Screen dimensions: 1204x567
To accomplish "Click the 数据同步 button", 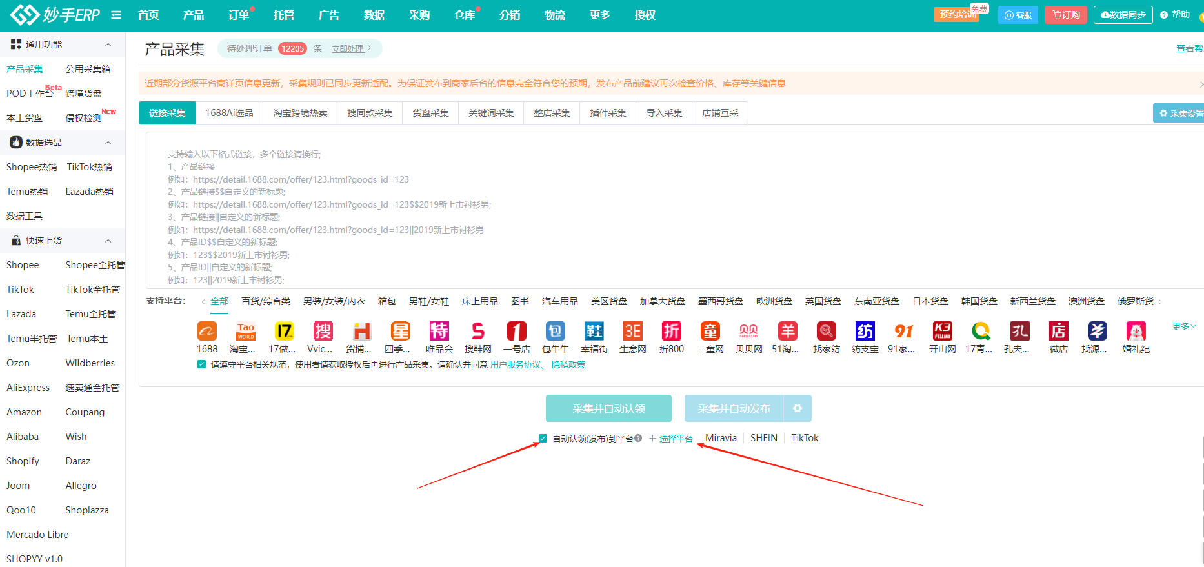I will click(1123, 15).
